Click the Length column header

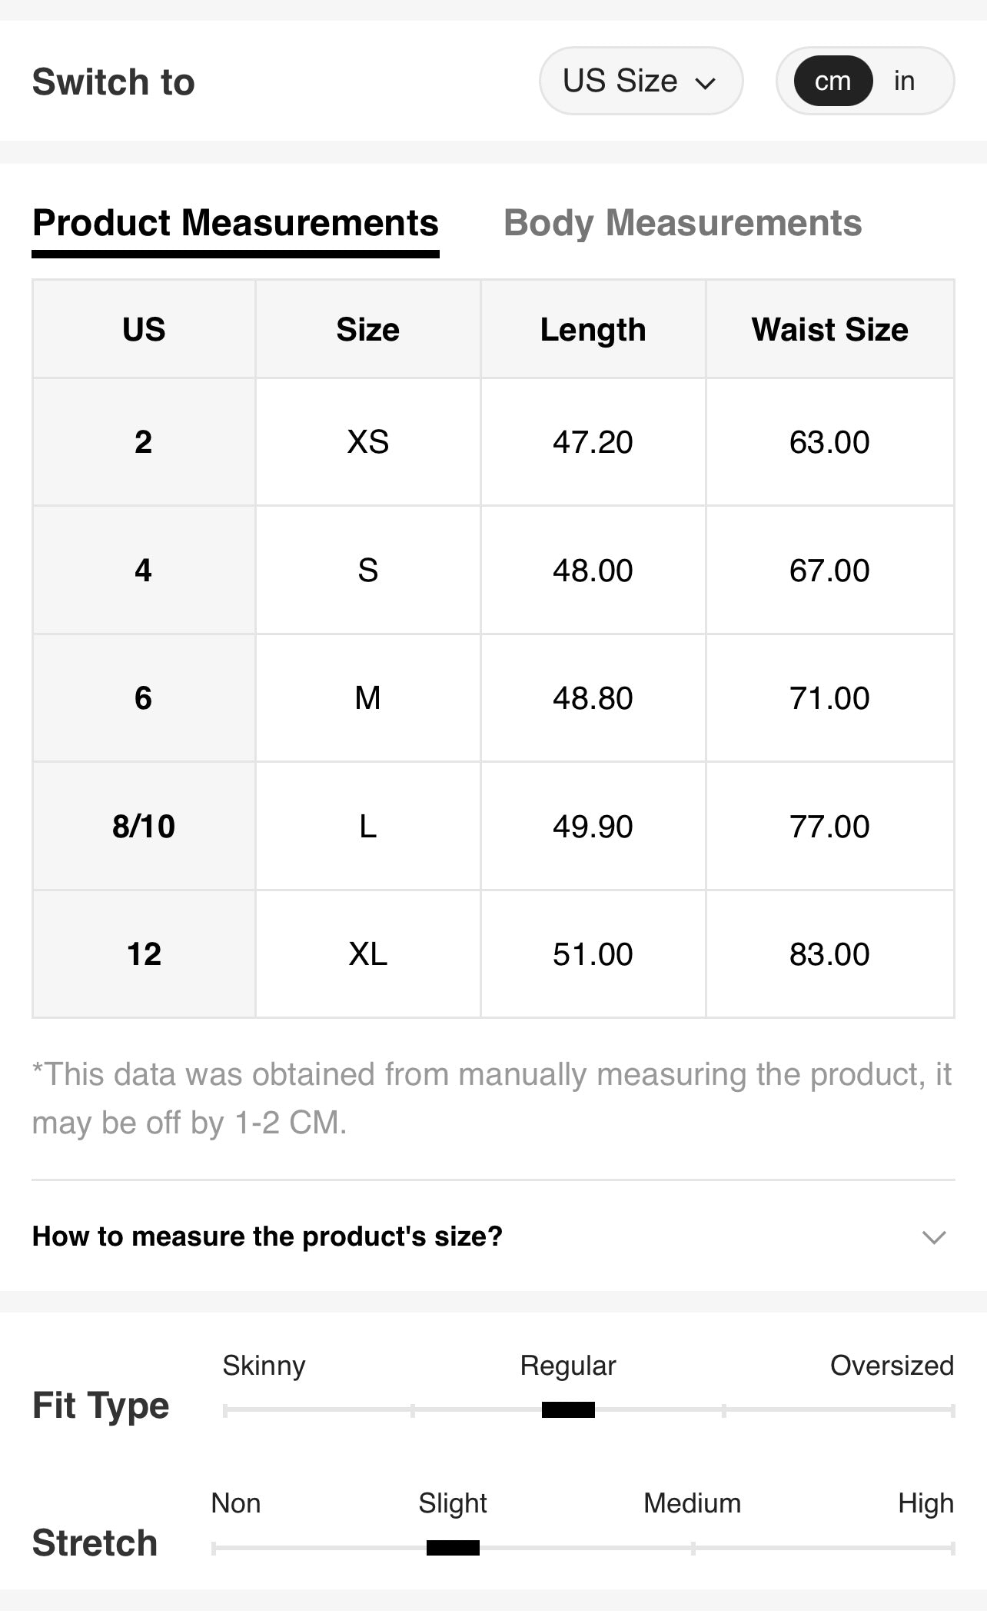(593, 329)
